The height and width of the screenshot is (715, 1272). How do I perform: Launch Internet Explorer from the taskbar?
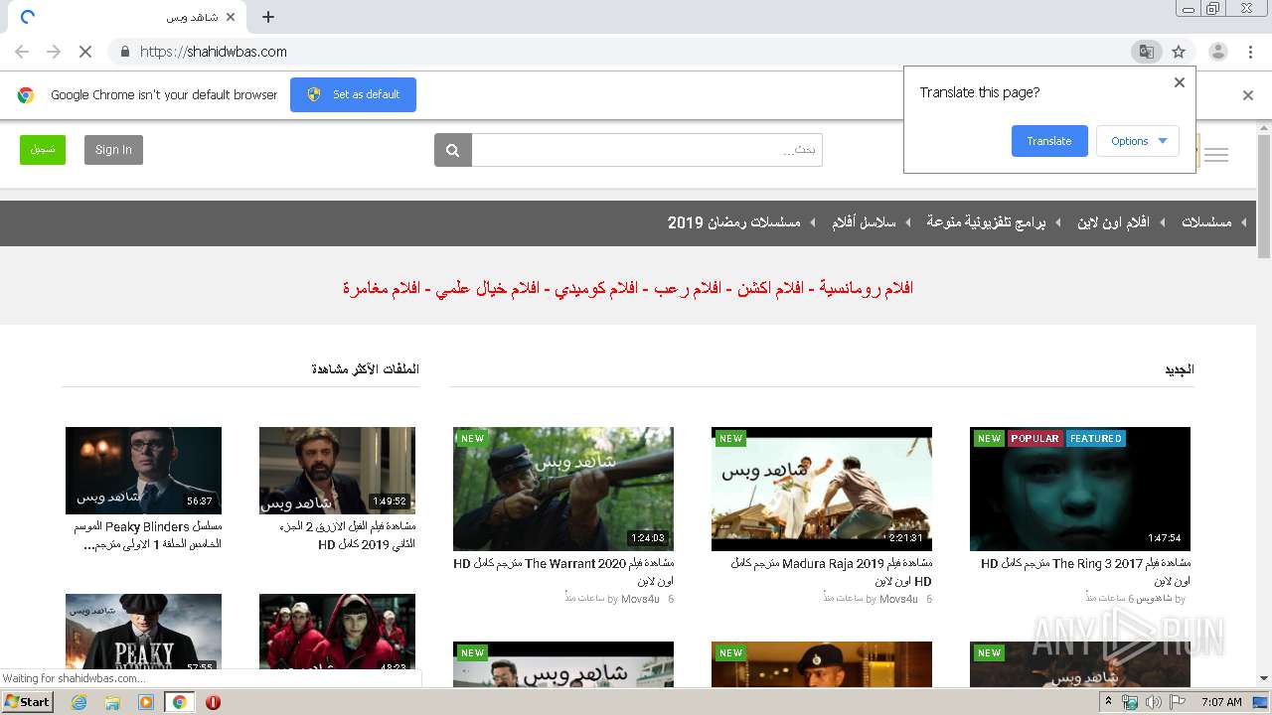79,702
